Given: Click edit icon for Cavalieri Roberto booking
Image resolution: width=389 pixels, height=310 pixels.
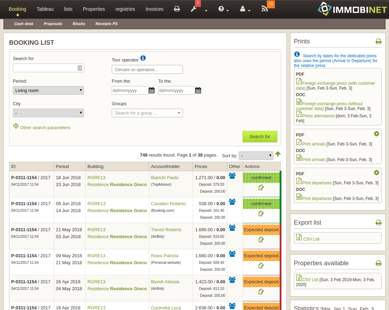Looking at the screenshot, I should click(261, 214).
